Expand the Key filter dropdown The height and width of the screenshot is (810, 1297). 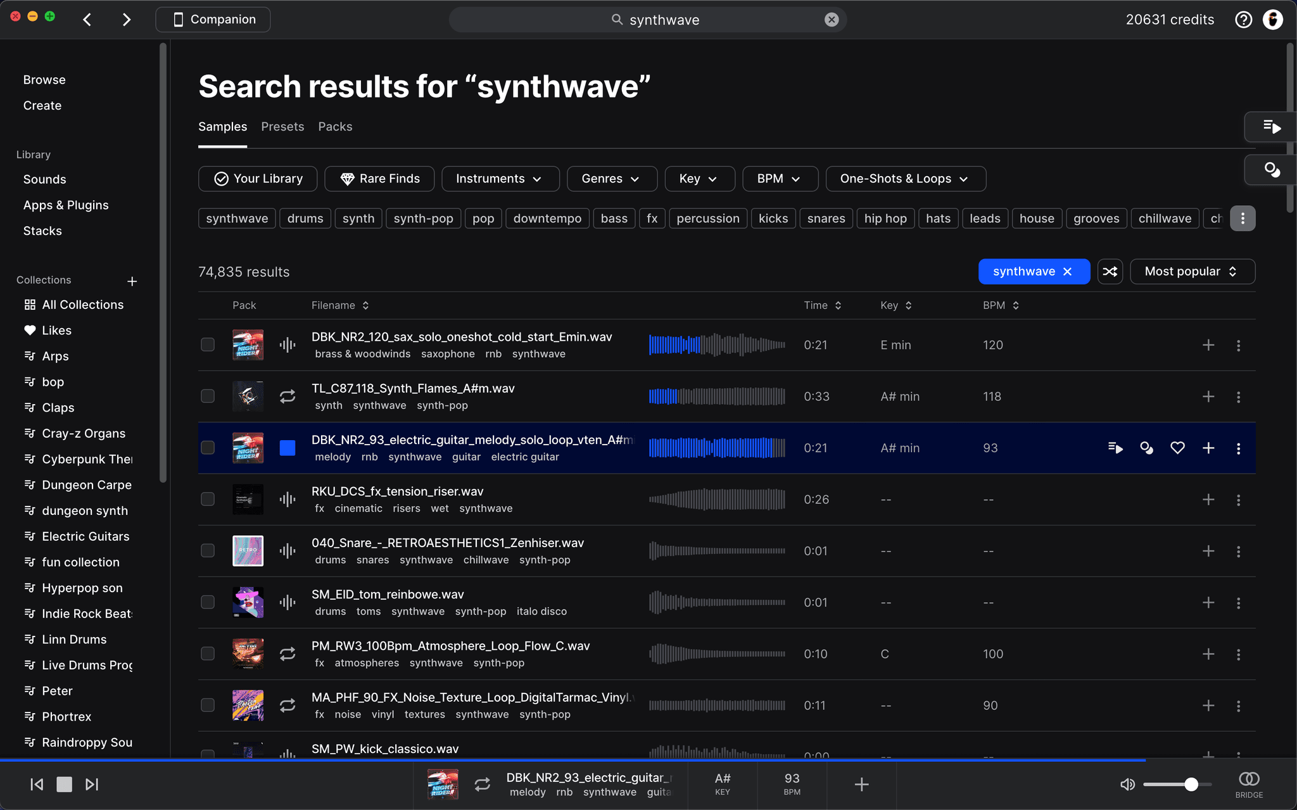(x=700, y=179)
